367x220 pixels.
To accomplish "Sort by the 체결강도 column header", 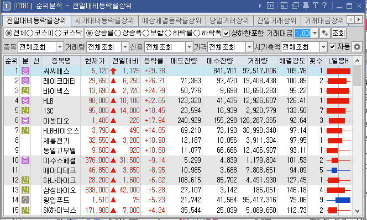I will pos(292,61).
